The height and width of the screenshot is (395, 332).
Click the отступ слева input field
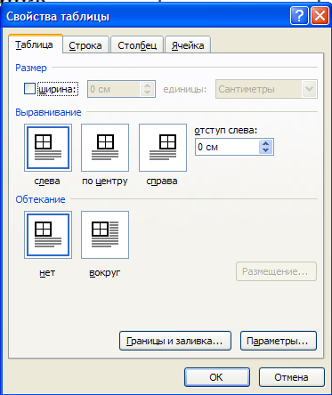[x=227, y=147]
